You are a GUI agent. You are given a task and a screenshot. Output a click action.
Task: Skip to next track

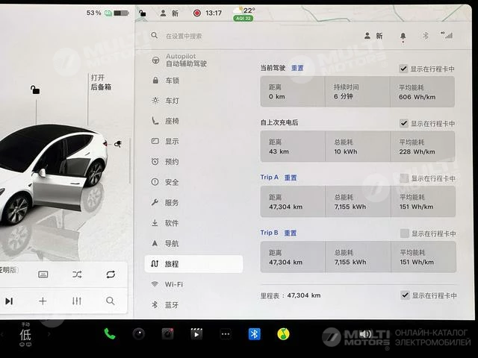9,301
